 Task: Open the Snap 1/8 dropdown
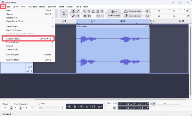click(x=50, y=108)
